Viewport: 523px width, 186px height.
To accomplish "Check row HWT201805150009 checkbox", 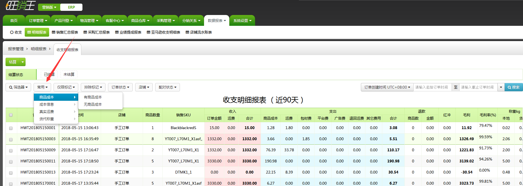I will tap(11, 150).
